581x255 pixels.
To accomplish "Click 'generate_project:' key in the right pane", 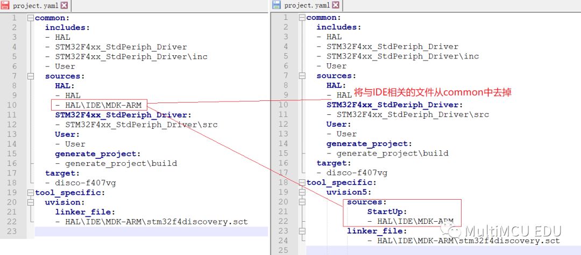I will pyautogui.click(x=370, y=144).
